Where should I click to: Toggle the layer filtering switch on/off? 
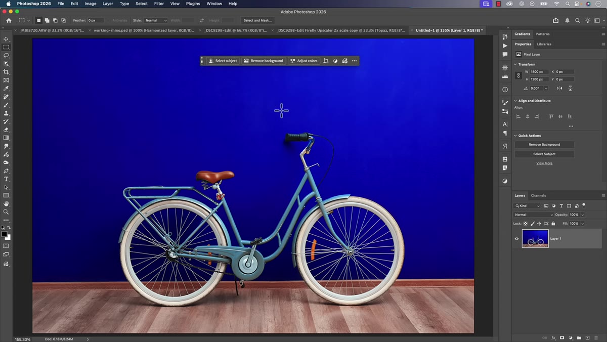point(584,205)
